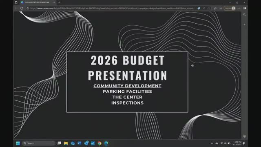Click the browser refresh icon
Image resolution: width=261 pixels, height=147 pixels.
(22, 8)
